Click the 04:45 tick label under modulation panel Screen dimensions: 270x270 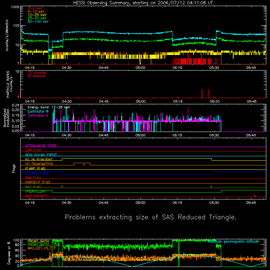pyautogui.click(x=104, y=135)
